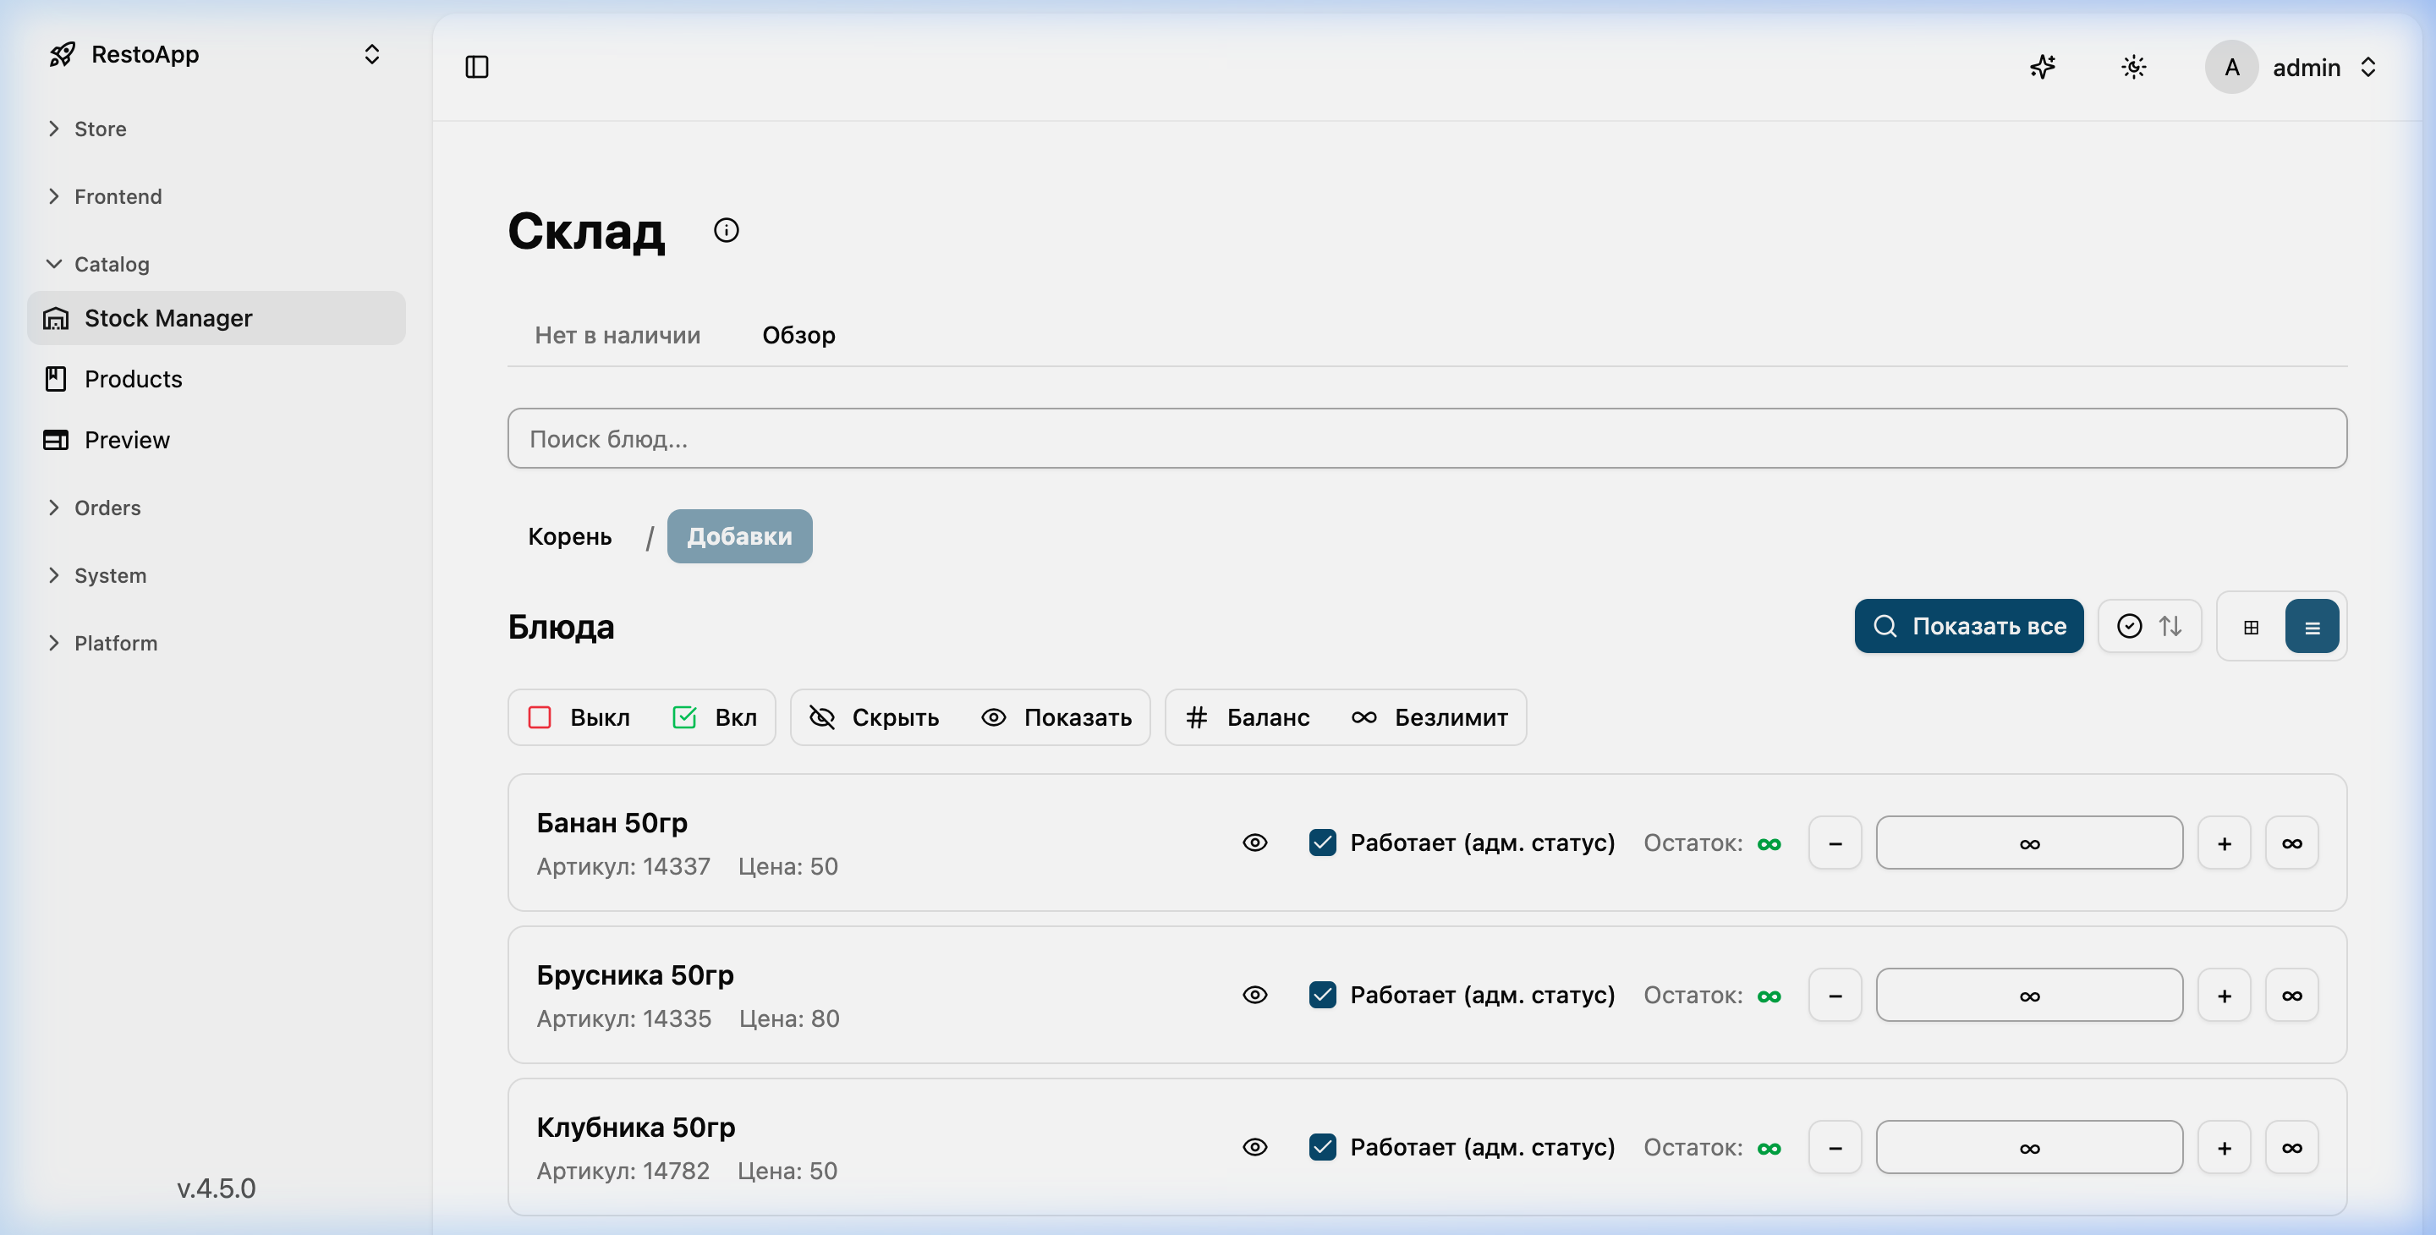Viewport: 2436px width, 1235px height.
Task: Collapse the sidebar with panel icon
Action: coord(476,66)
